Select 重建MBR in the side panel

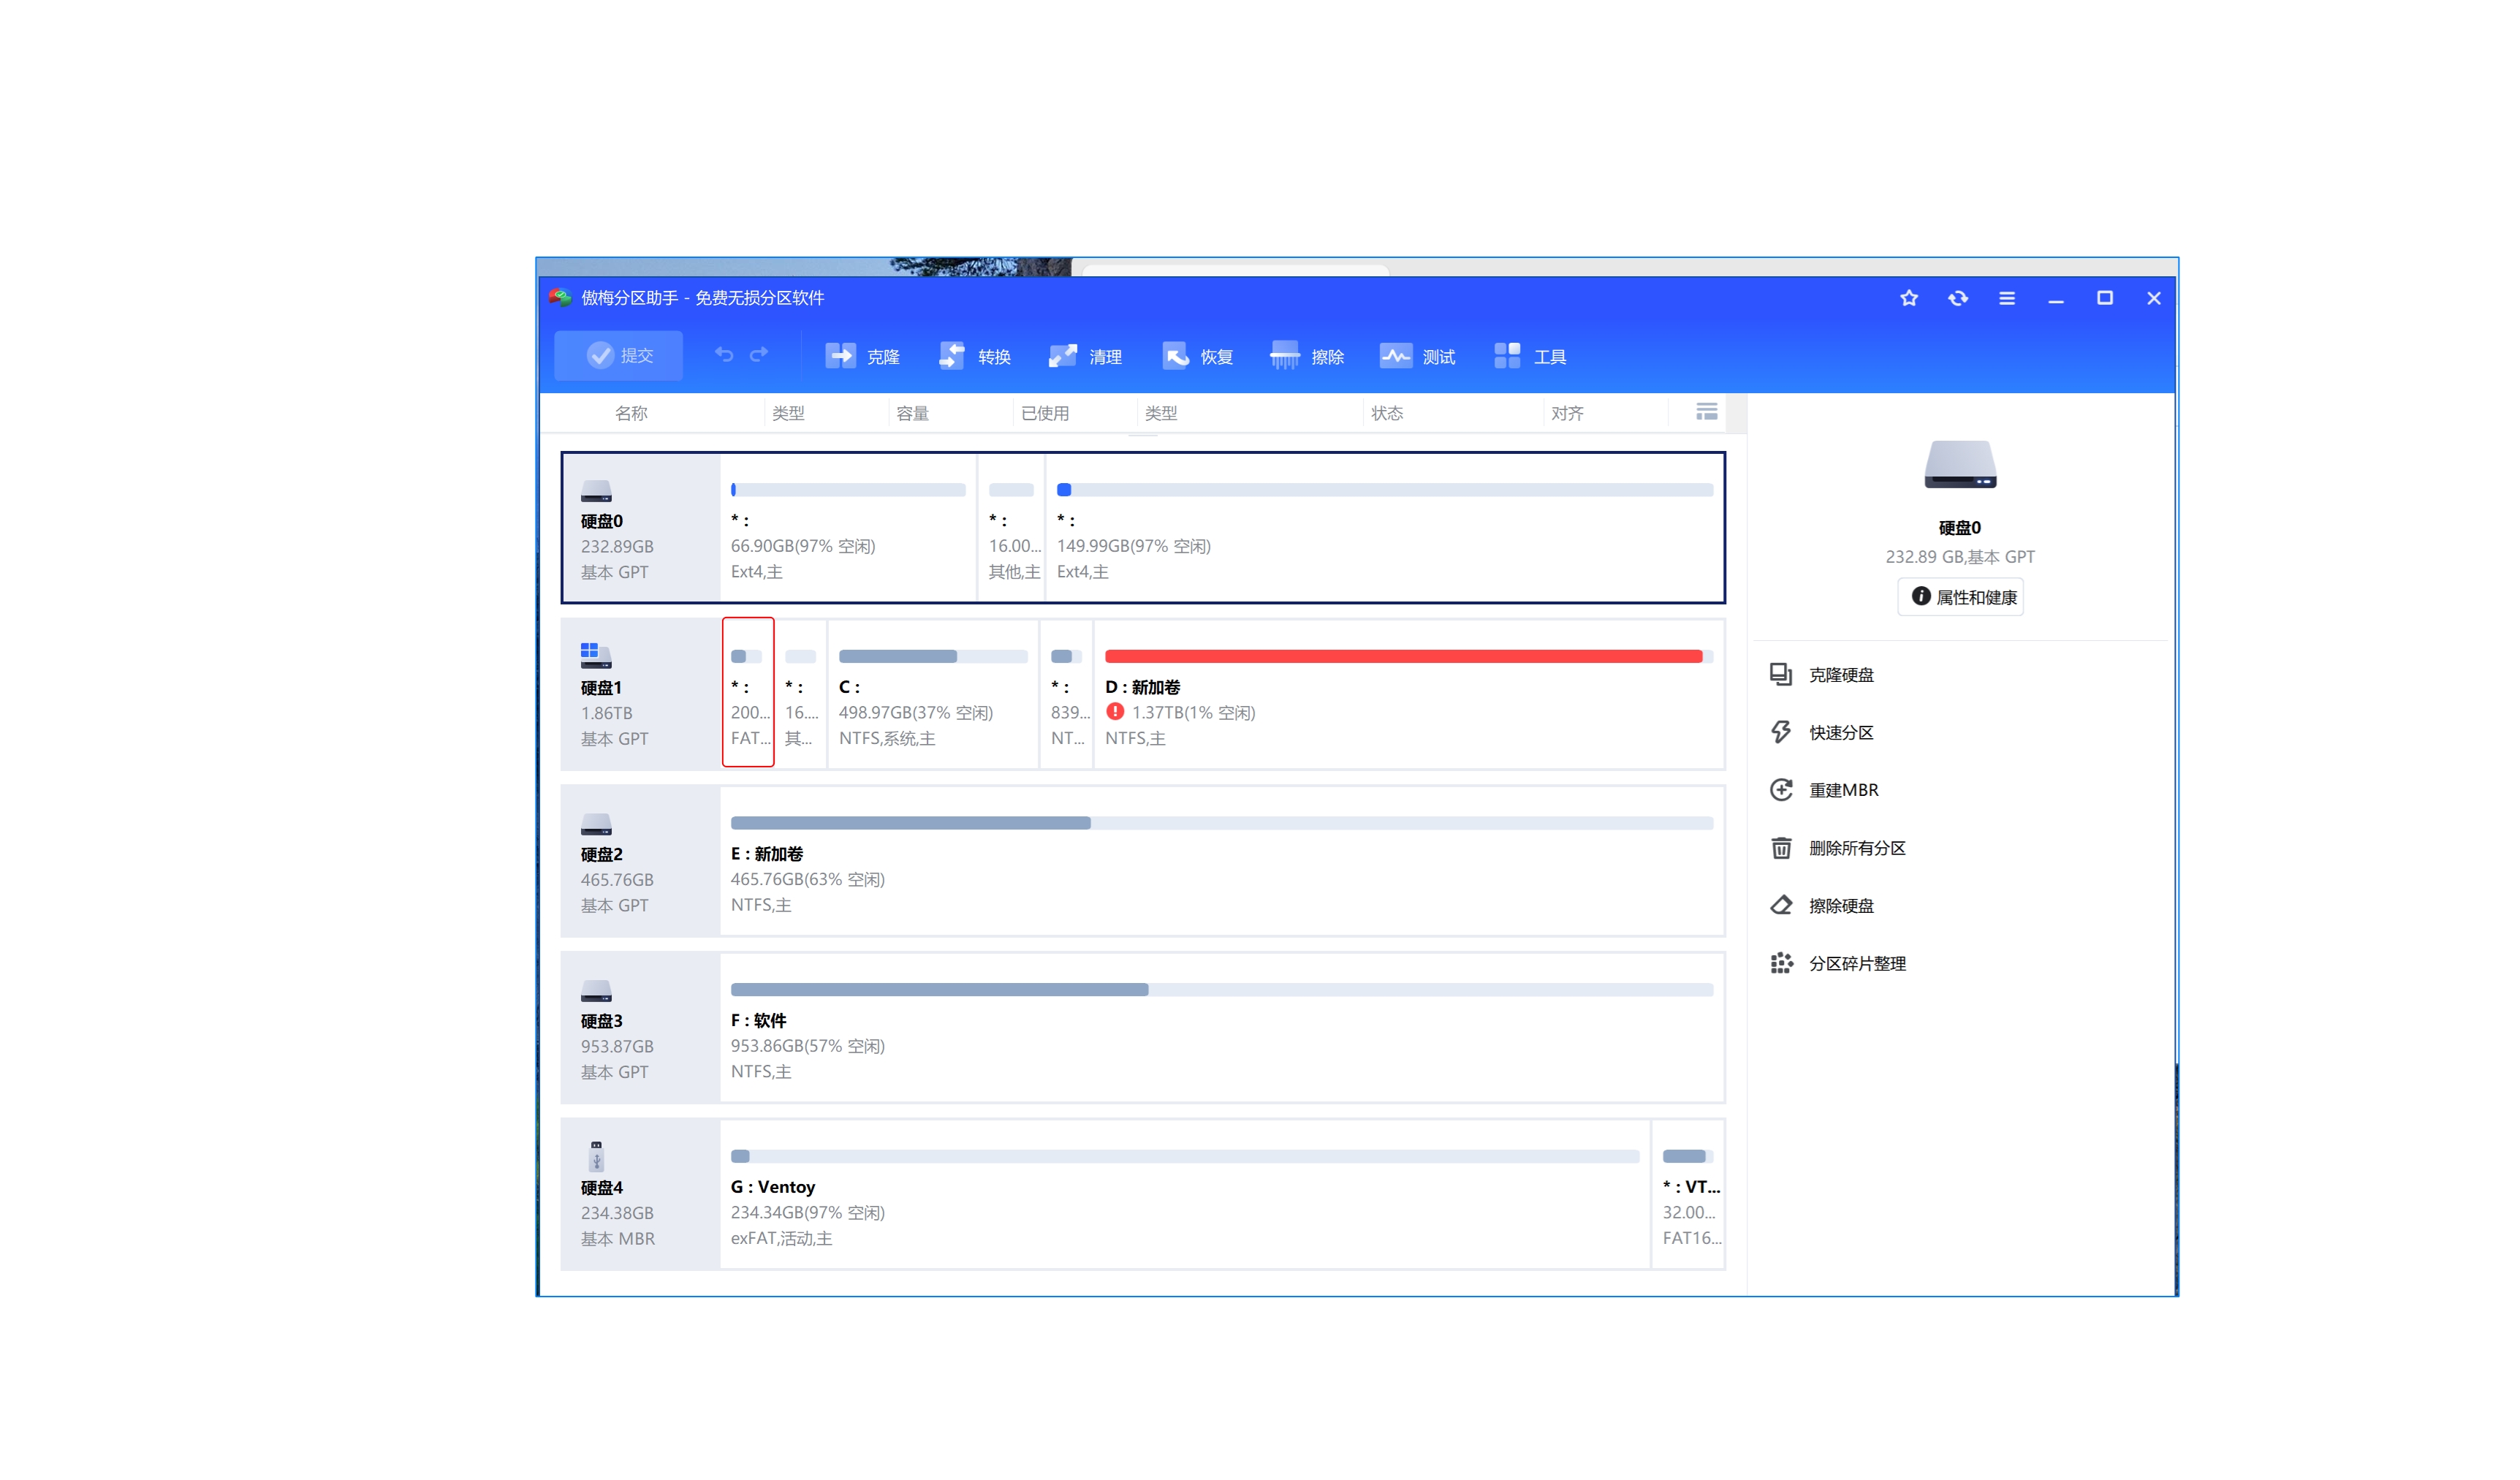point(1824,790)
